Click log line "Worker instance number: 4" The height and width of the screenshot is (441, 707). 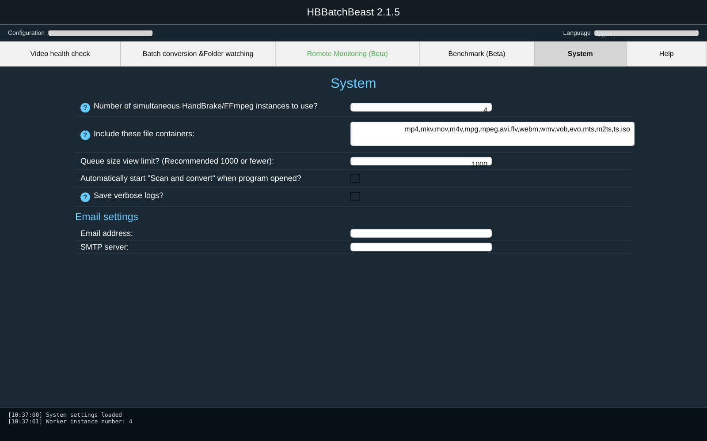click(x=70, y=422)
